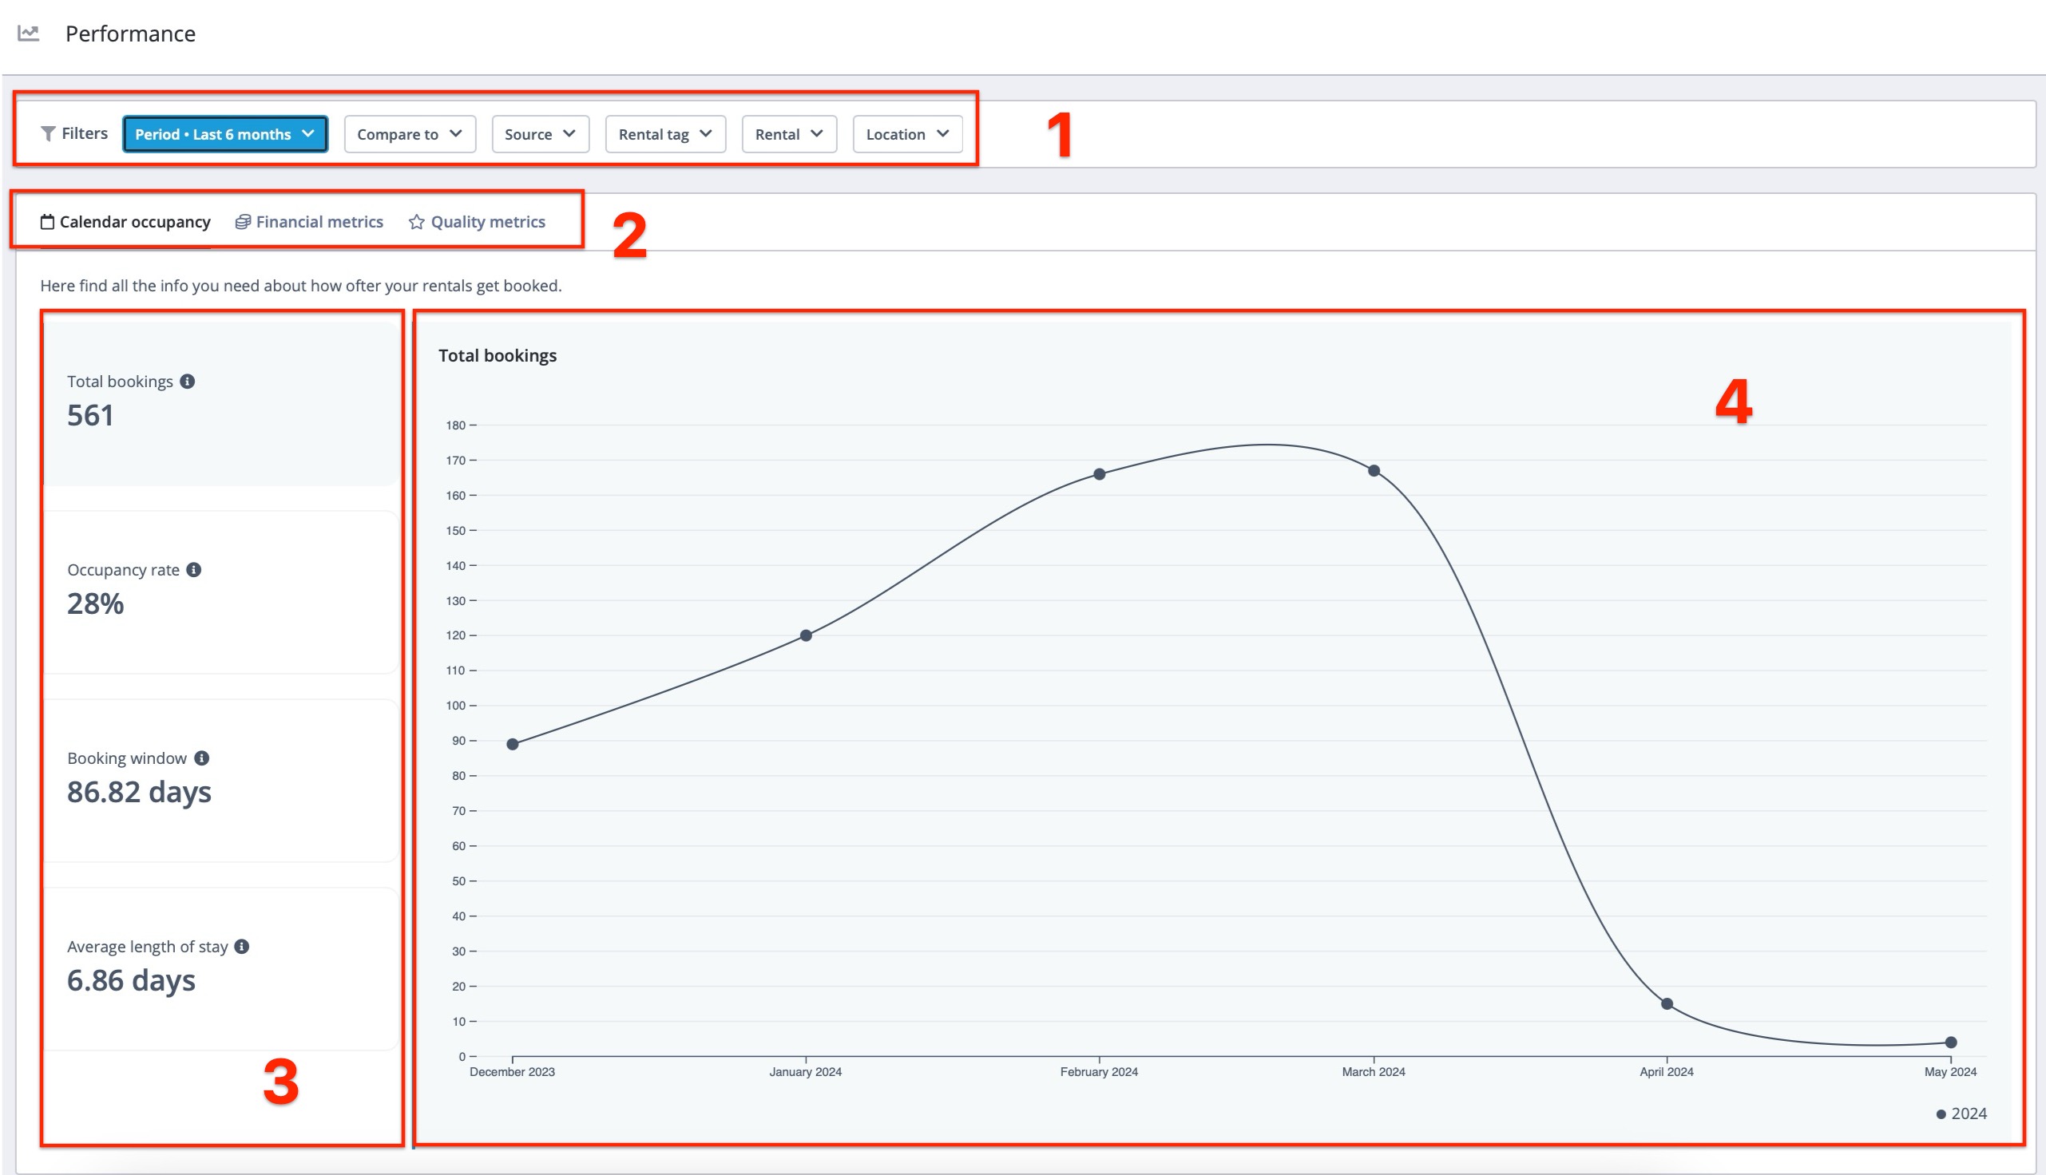Open the Period Last 6 months dropdown
Image resolution: width=2046 pixels, height=1175 pixels.
coord(224,134)
